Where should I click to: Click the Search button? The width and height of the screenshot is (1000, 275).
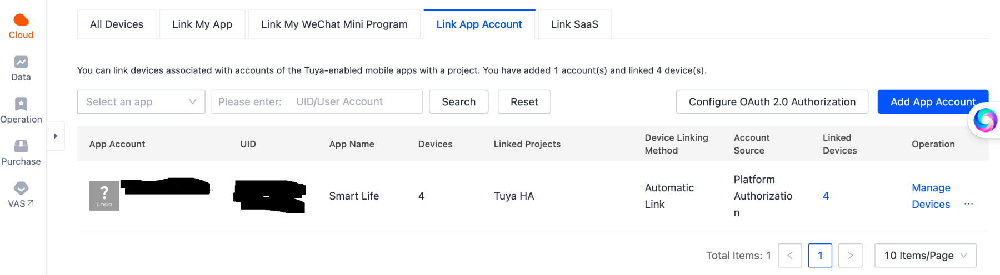point(459,102)
